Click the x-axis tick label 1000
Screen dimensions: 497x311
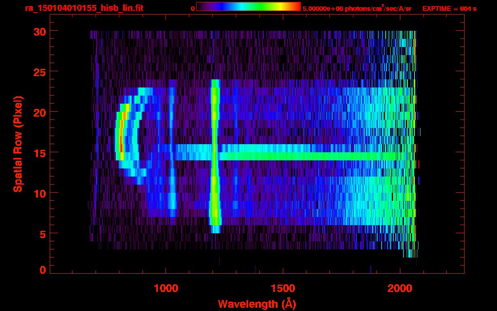[x=166, y=288]
